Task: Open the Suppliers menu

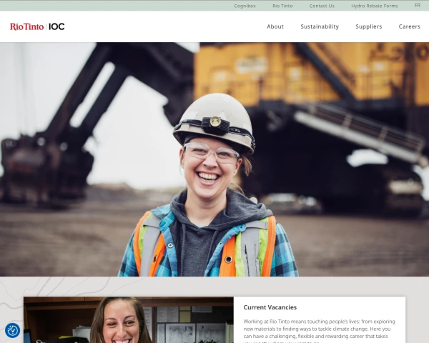Action: click(x=368, y=26)
